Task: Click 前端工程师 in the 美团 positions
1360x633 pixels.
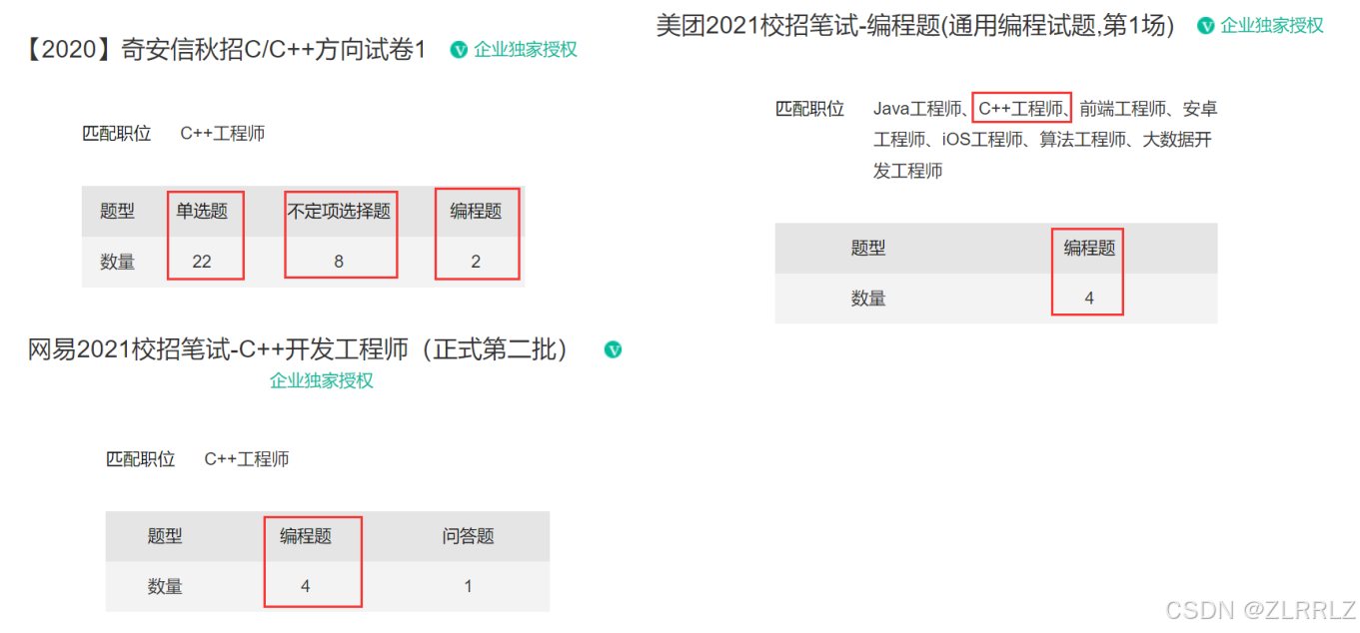Action: 1122,109
